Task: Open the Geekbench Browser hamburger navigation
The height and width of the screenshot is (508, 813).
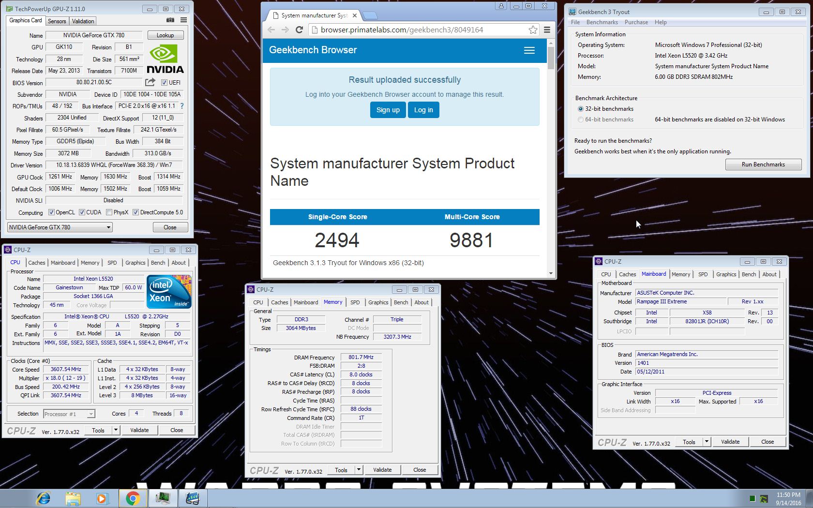Action: pyautogui.click(x=529, y=50)
